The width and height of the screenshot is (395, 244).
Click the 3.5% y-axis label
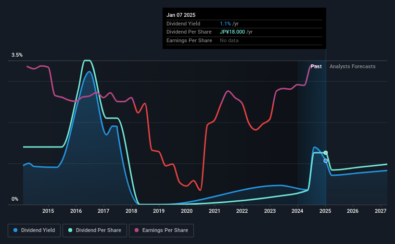coord(17,55)
